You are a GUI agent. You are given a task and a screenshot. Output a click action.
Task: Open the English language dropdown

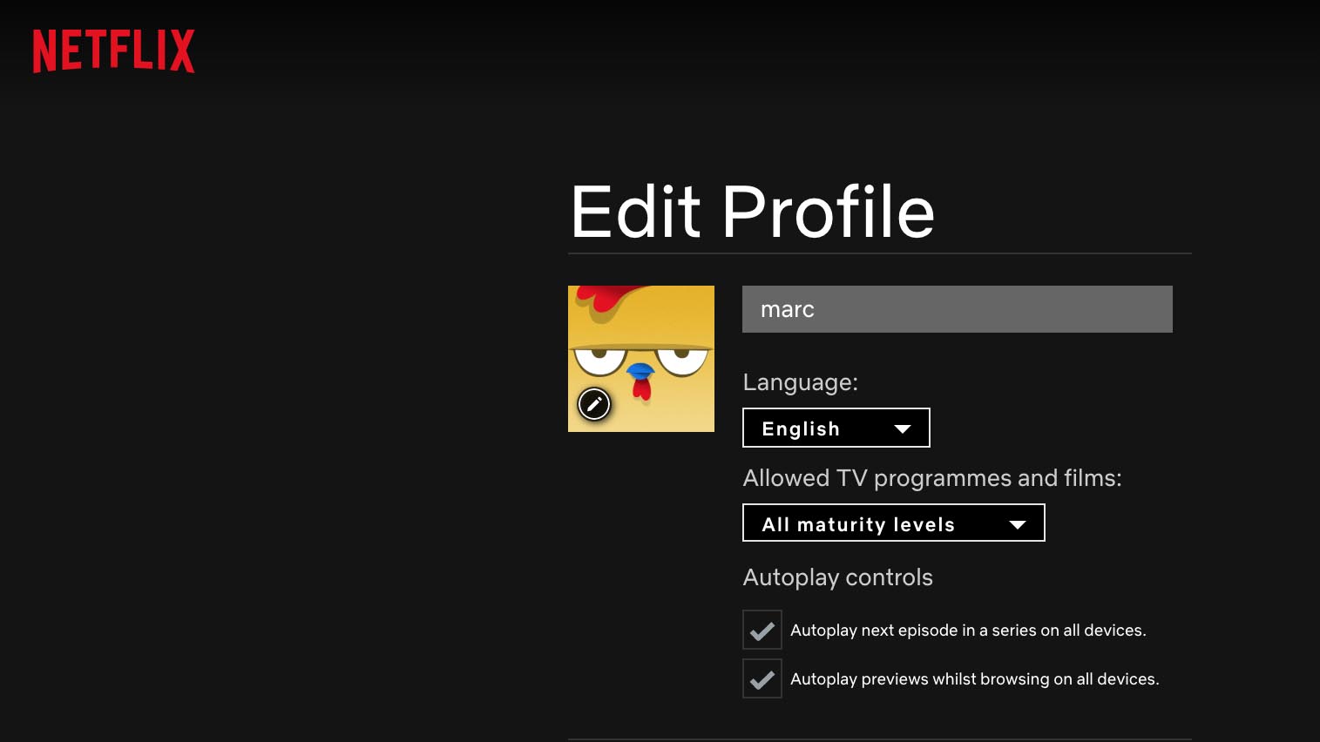point(836,428)
